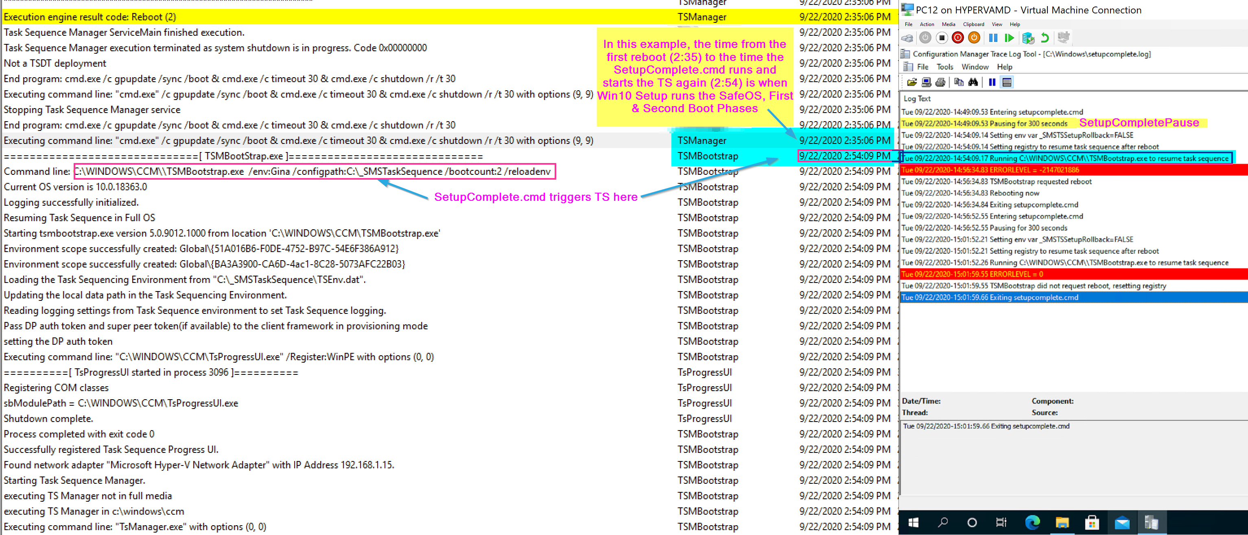Viewport: 1248px width, 535px height.
Task: Open the Tools menu in CMTrace
Action: [944, 67]
